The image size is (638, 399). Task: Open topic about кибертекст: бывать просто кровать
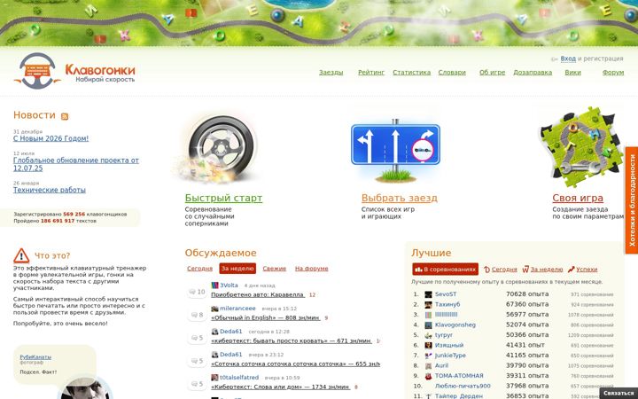pyautogui.click(x=291, y=340)
